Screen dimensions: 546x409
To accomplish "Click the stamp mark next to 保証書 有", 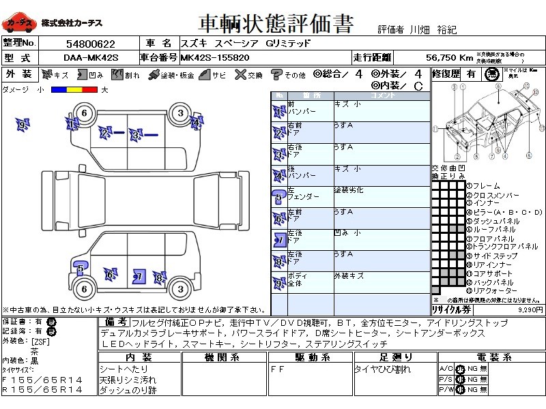I will coord(51,322).
